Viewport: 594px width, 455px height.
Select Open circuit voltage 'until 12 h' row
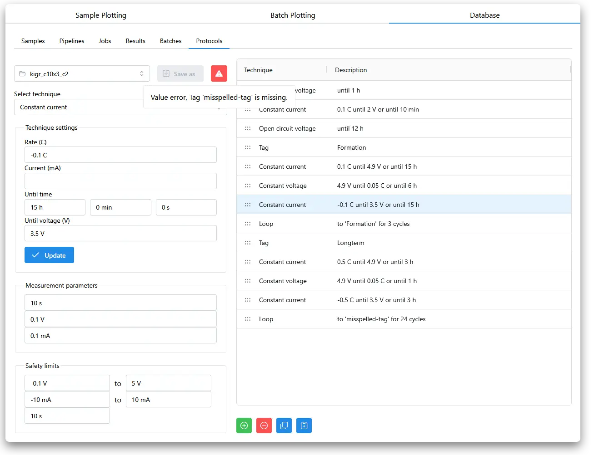[404, 128]
